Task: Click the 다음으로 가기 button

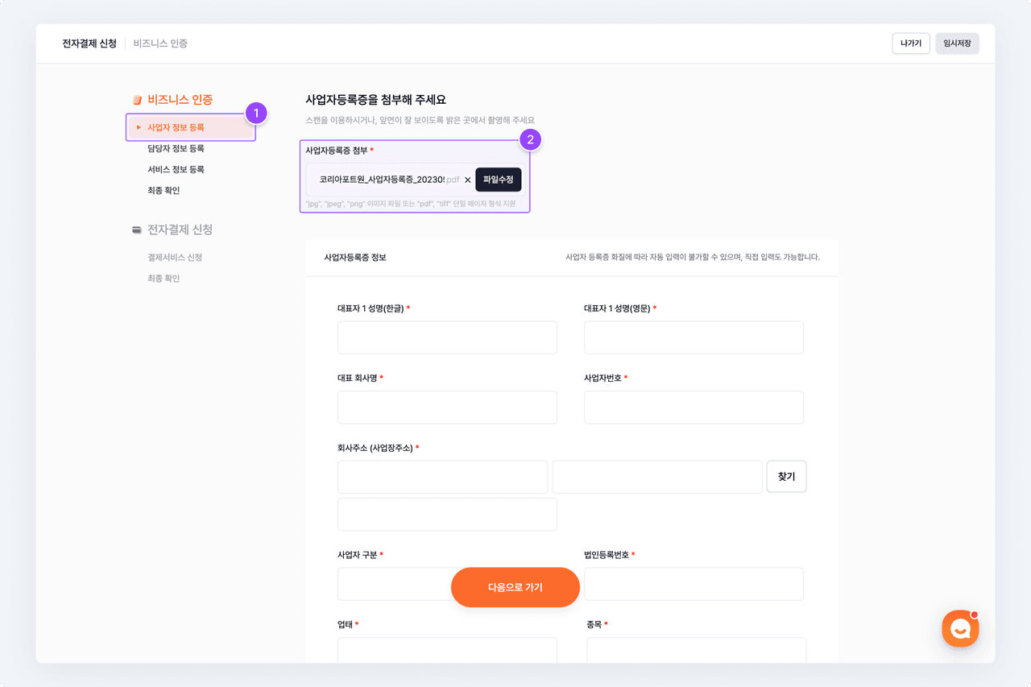Action: (x=515, y=587)
